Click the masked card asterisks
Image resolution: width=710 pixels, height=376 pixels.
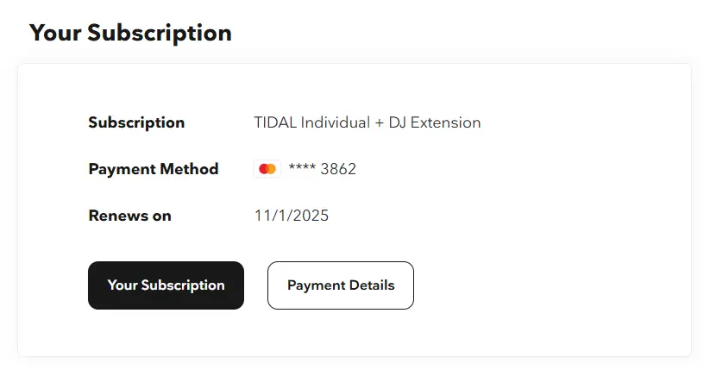[302, 167]
